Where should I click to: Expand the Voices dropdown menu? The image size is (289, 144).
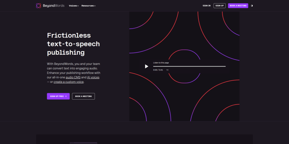pyautogui.click(x=74, y=6)
